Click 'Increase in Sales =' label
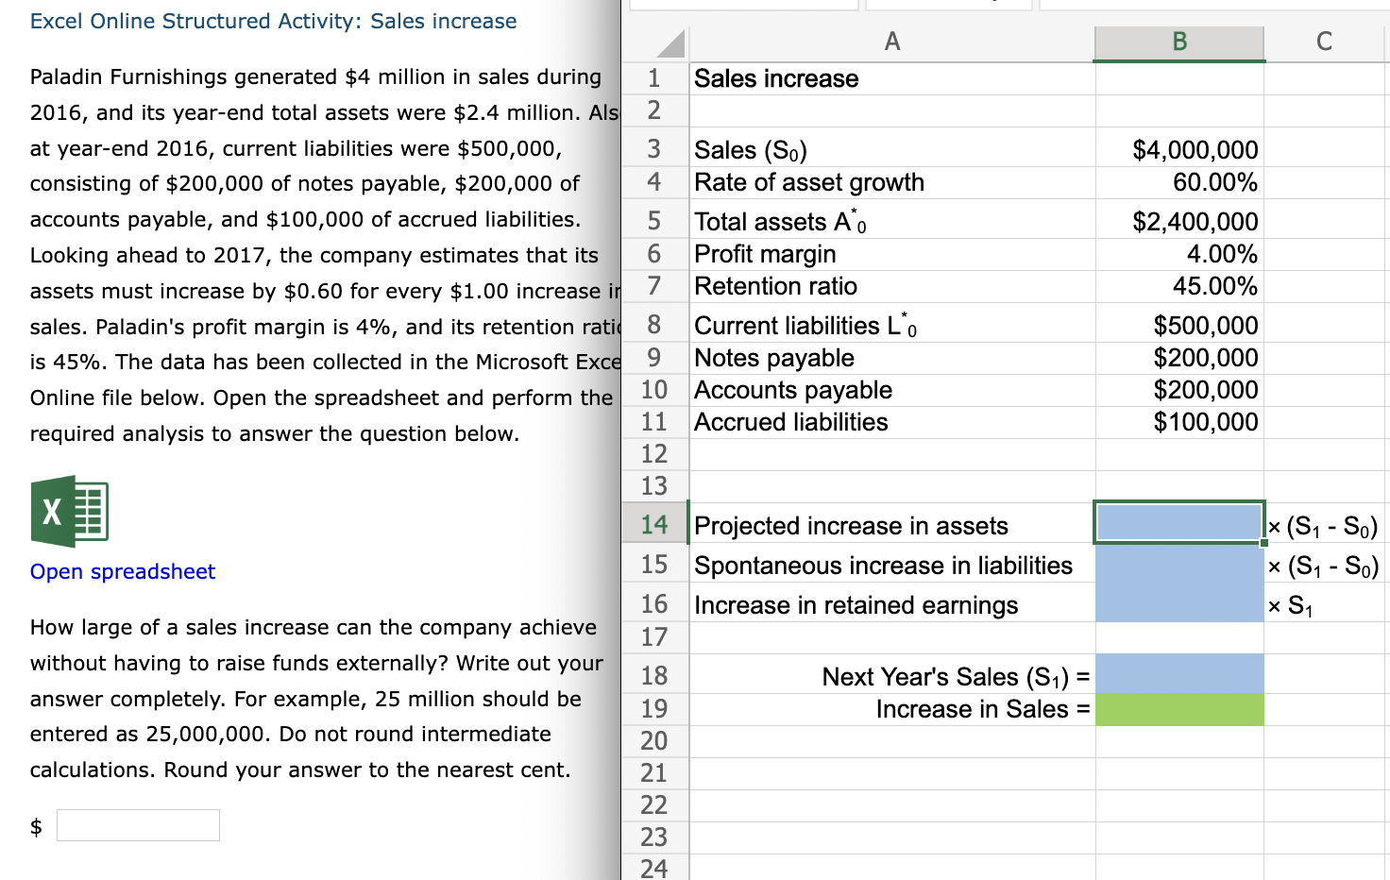Viewport: 1390px width, 880px height. coord(892,709)
